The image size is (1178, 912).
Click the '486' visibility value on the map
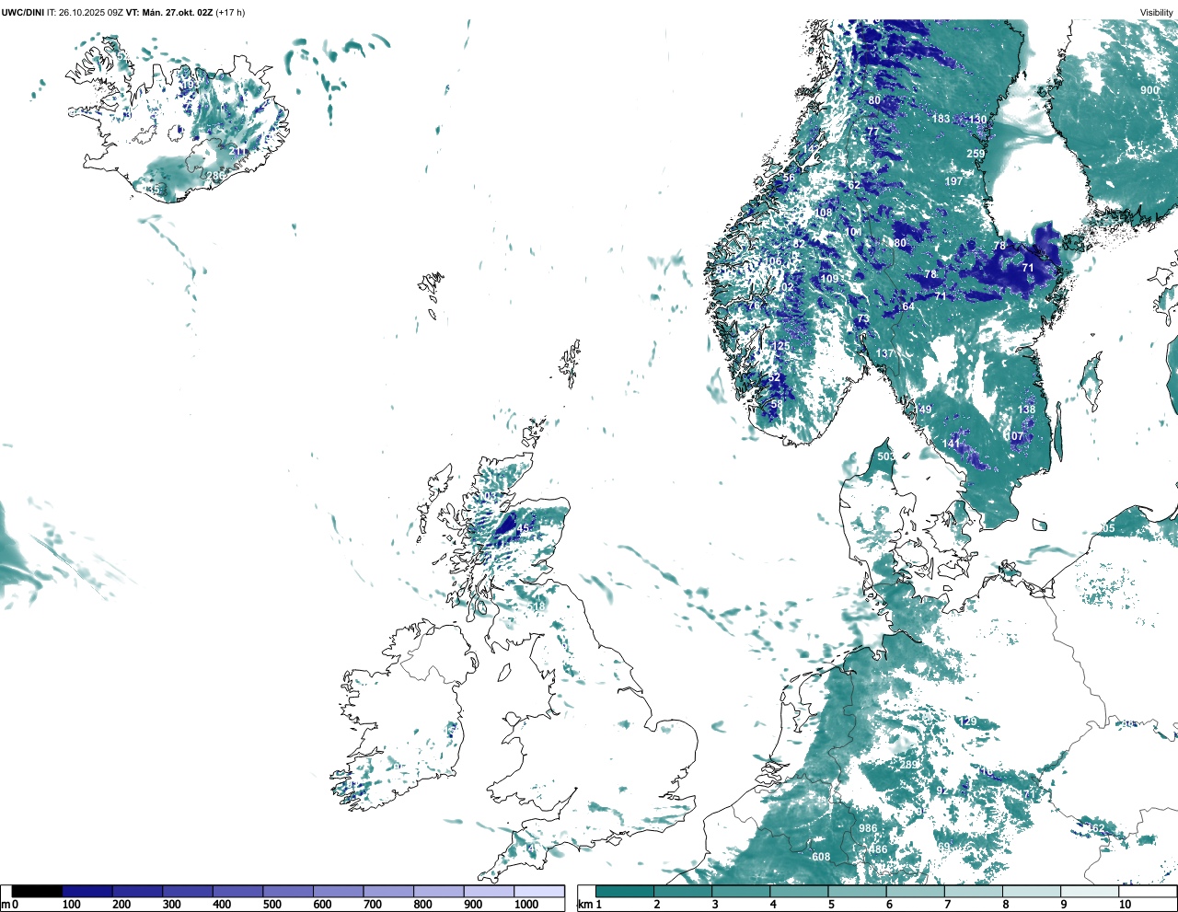[878, 849]
